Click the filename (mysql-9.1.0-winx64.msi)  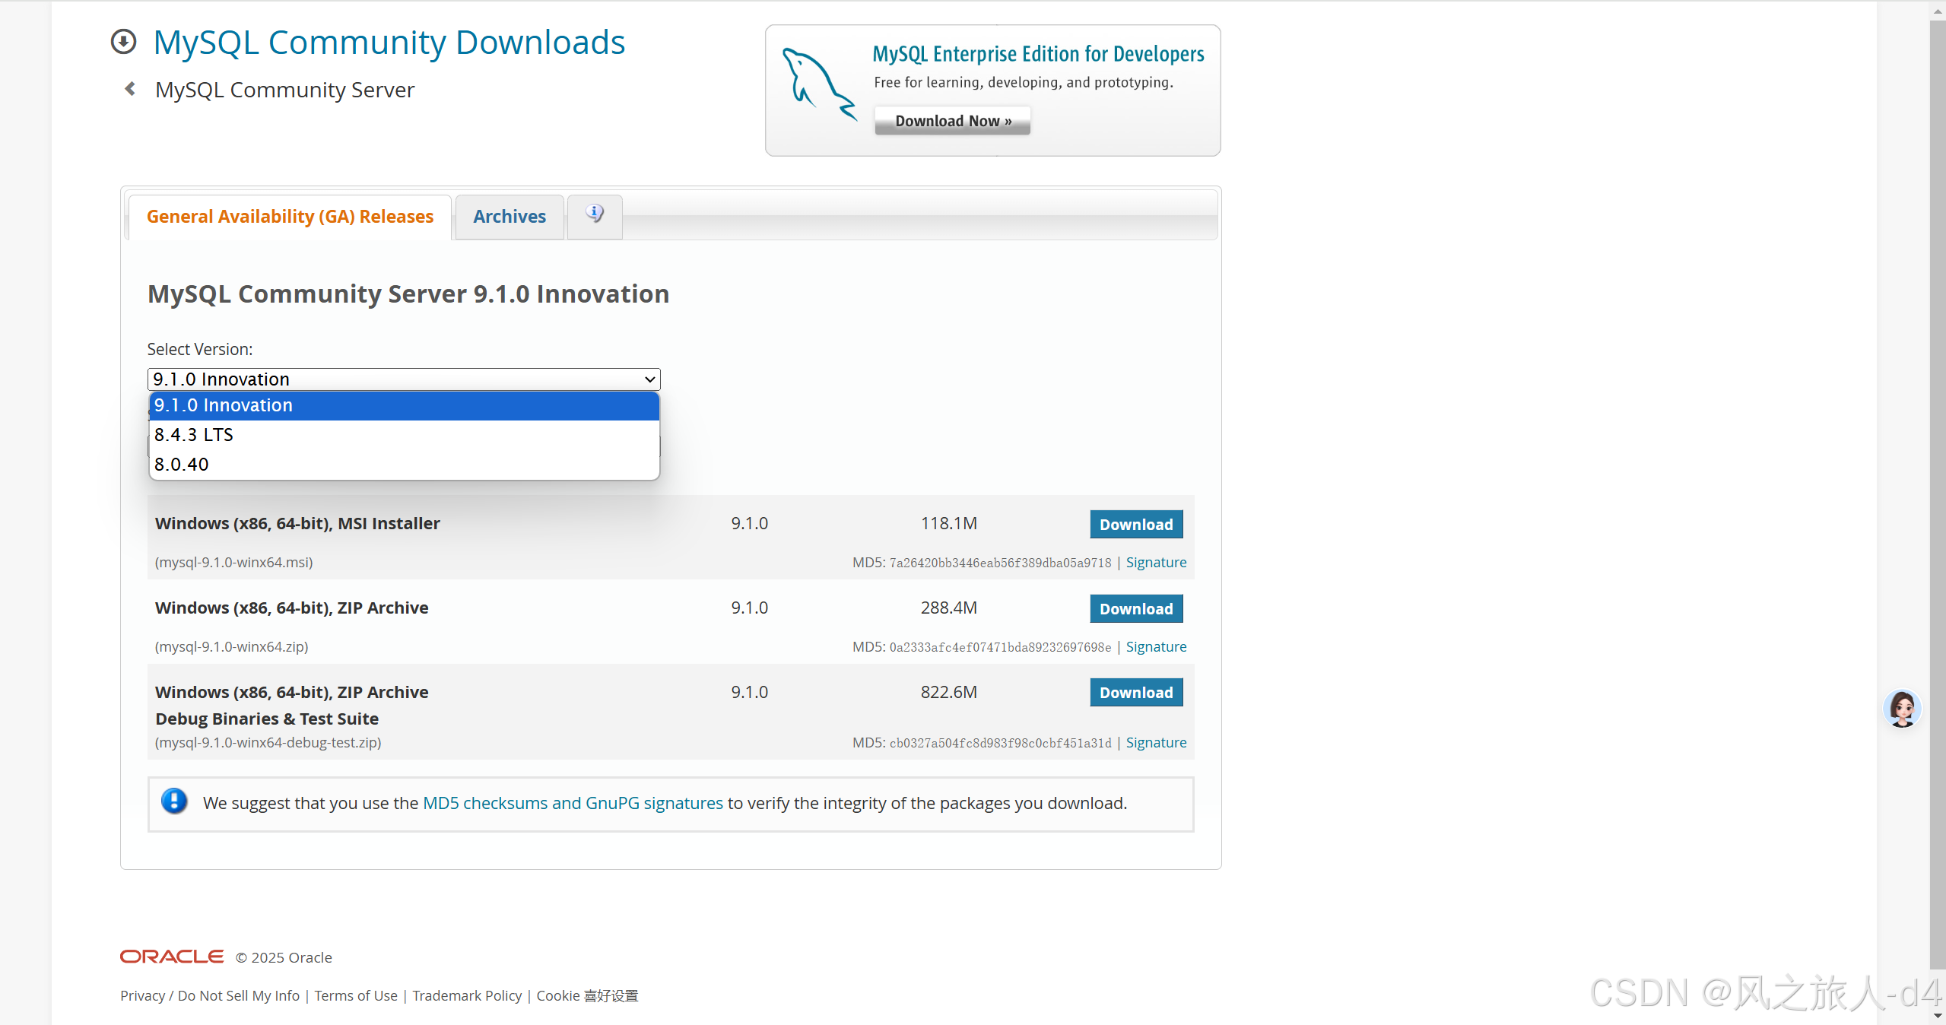click(234, 563)
